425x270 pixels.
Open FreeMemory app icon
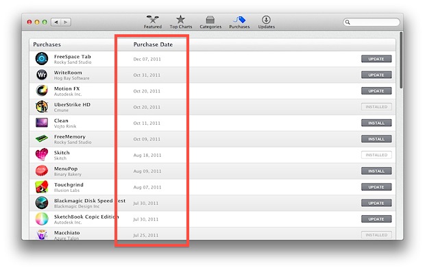[x=42, y=138]
